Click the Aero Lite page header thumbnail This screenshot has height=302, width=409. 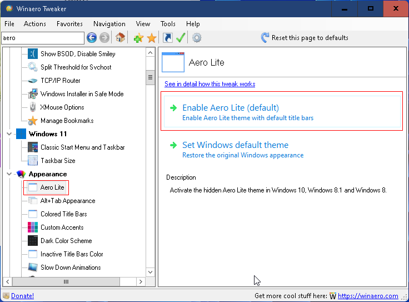[x=173, y=62]
